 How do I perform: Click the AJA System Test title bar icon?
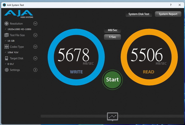click(x=4, y=5)
